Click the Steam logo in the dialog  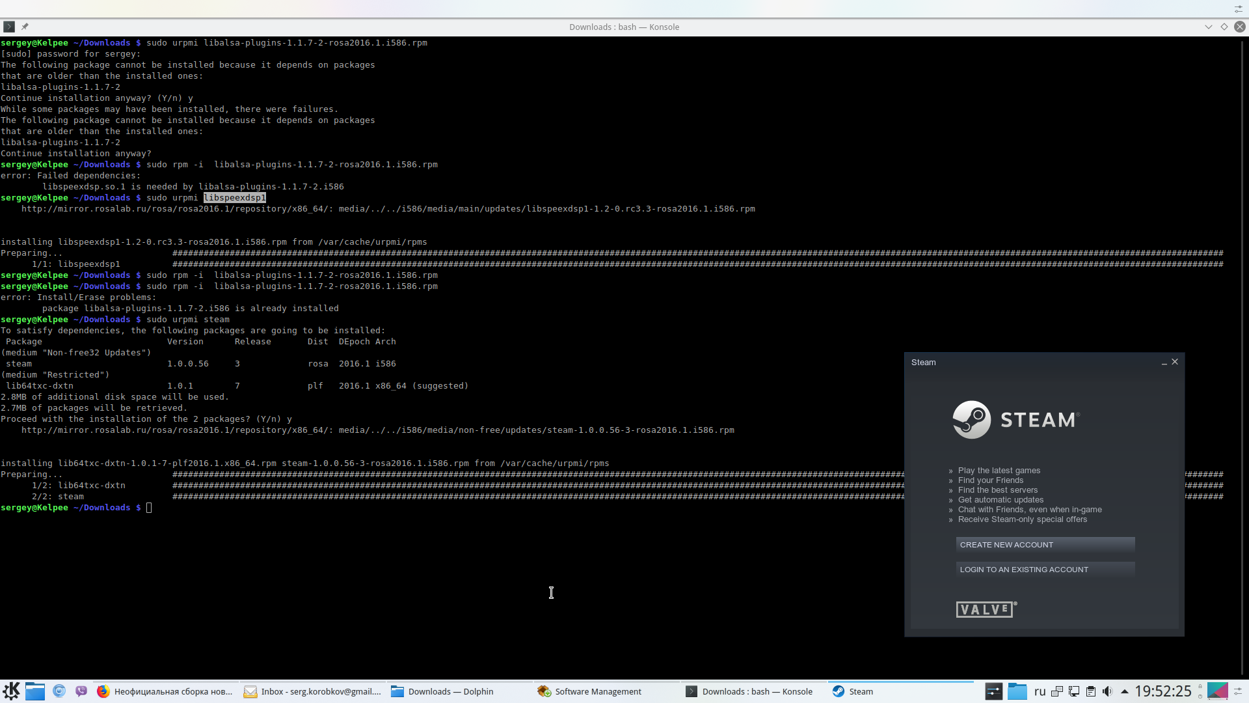pyautogui.click(x=971, y=420)
